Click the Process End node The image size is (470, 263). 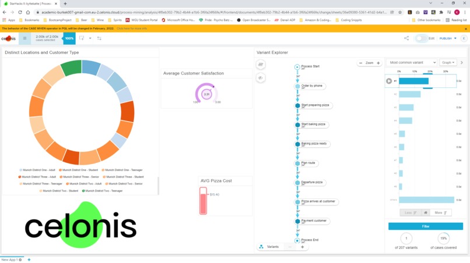coord(297,240)
